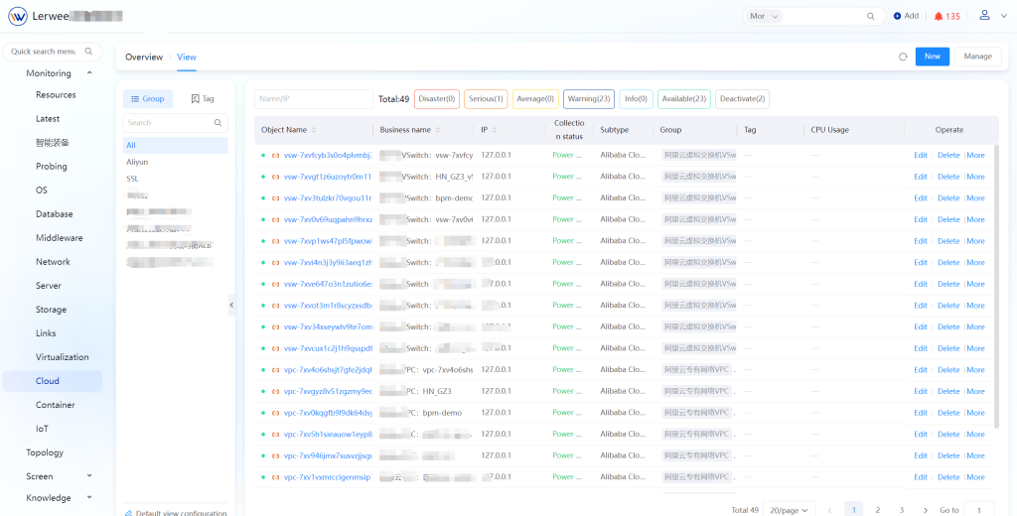Expand the Knowledge menu section
The image size is (1017, 516).
point(89,498)
